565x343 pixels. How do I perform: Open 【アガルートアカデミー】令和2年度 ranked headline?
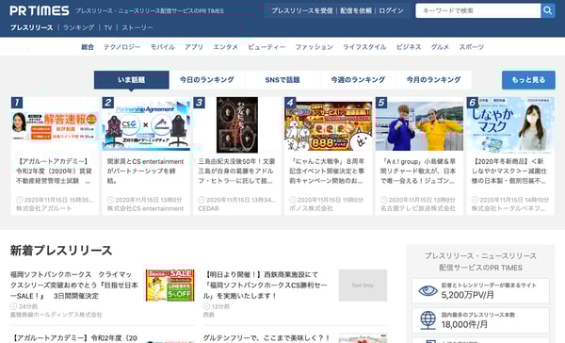coord(54,171)
